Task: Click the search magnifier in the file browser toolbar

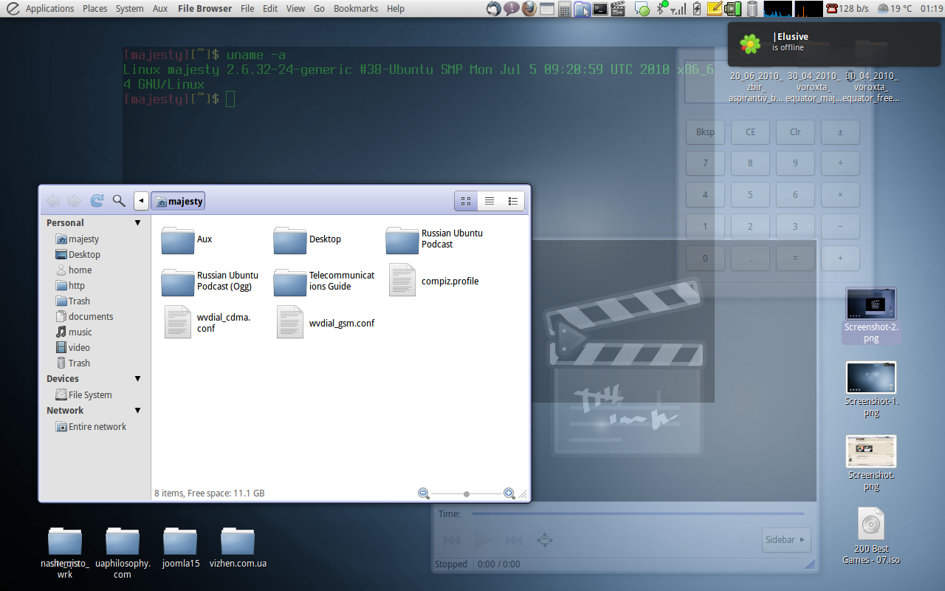Action: (119, 201)
